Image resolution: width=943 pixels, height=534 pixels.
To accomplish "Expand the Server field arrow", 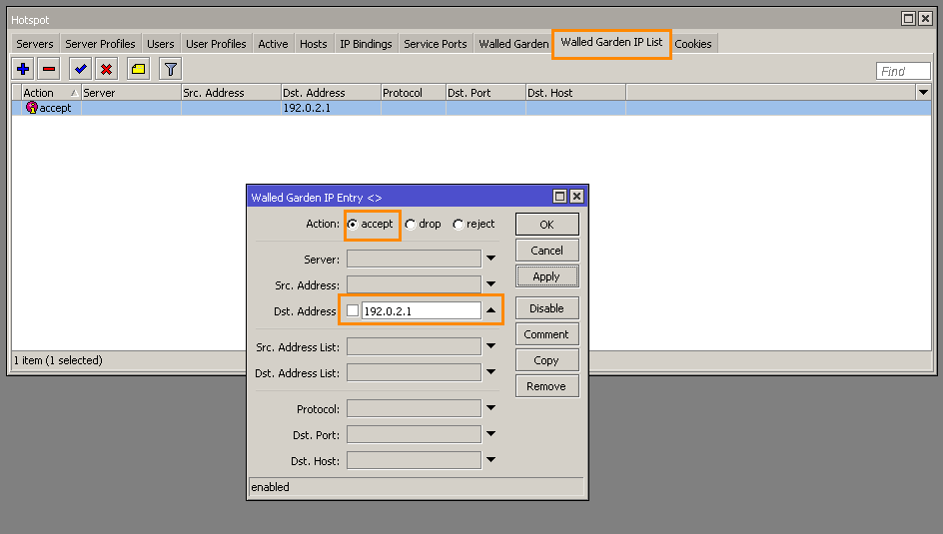I will (x=490, y=260).
